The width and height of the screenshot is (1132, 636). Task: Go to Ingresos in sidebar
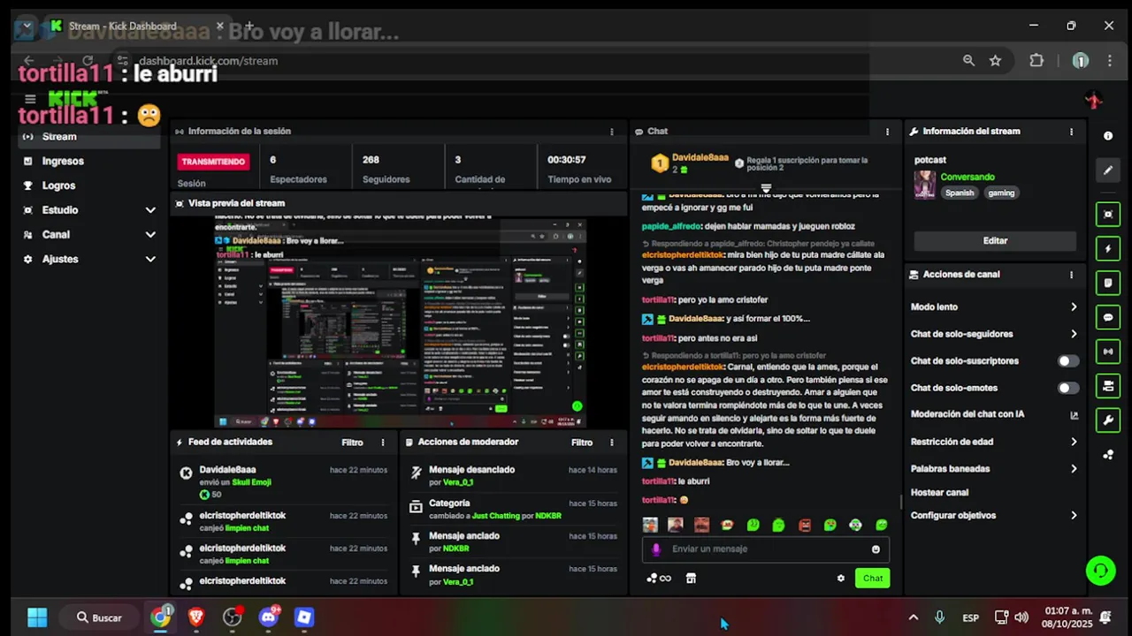coord(88,162)
